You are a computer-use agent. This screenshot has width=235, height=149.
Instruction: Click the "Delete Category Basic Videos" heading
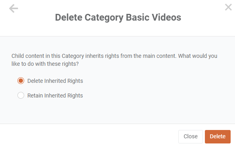tap(118, 17)
